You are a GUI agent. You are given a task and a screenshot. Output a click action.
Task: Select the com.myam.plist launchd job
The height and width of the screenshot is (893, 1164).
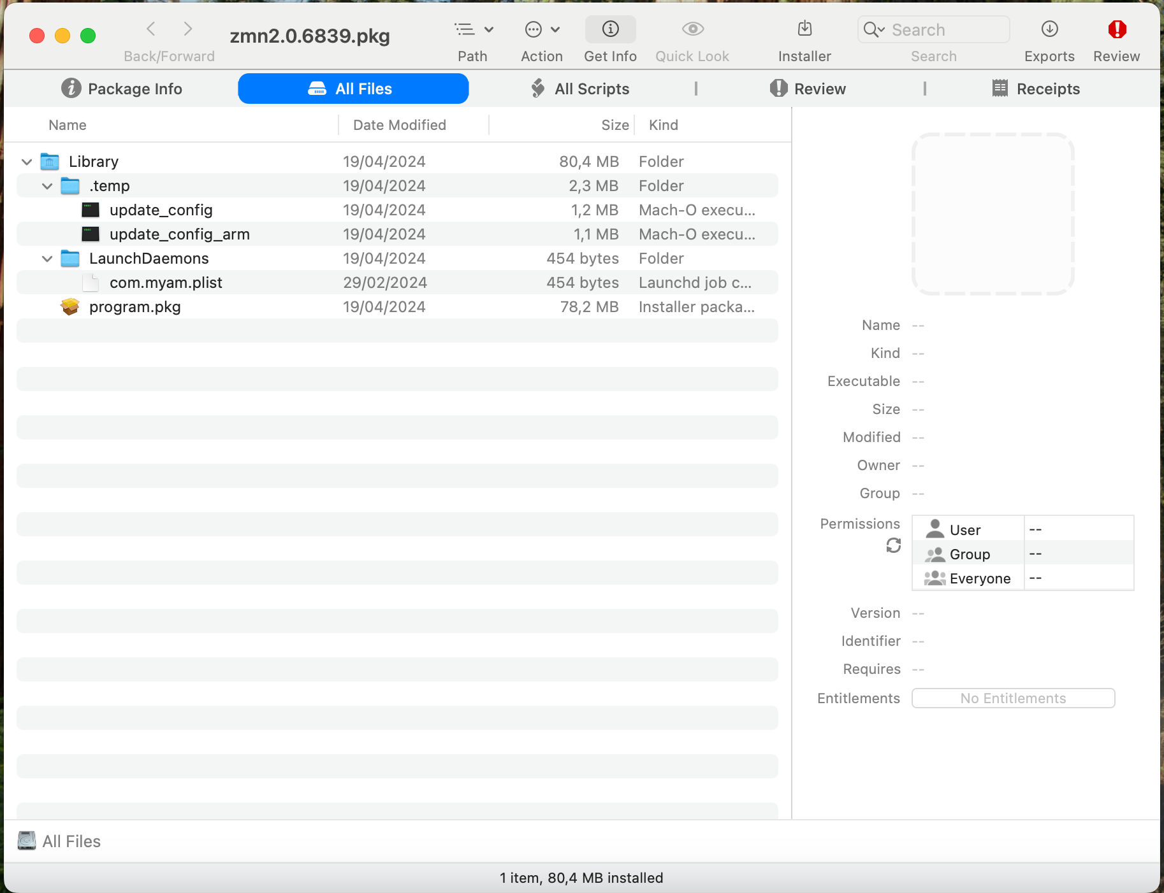[x=165, y=282]
